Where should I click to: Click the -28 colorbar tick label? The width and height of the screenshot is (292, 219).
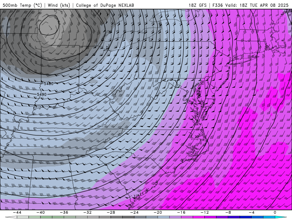111,212
